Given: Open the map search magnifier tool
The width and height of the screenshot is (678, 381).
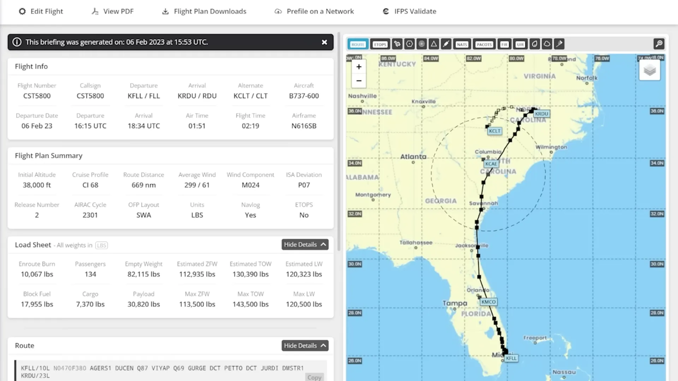Looking at the screenshot, I should [659, 44].
